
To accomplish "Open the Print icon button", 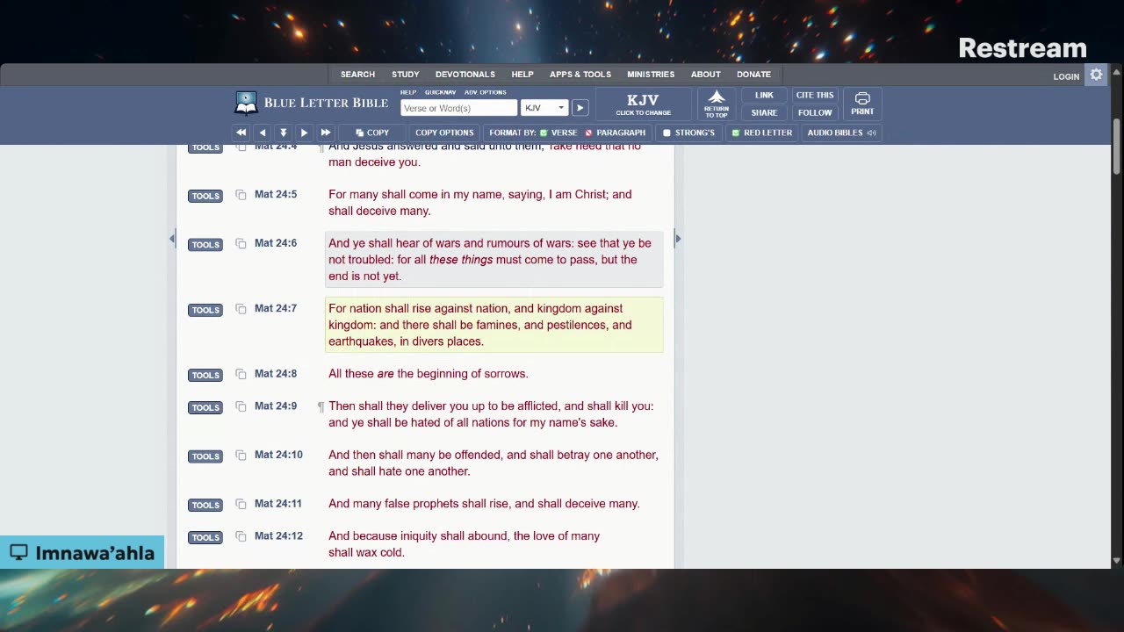I will click(x=862, y=104).
